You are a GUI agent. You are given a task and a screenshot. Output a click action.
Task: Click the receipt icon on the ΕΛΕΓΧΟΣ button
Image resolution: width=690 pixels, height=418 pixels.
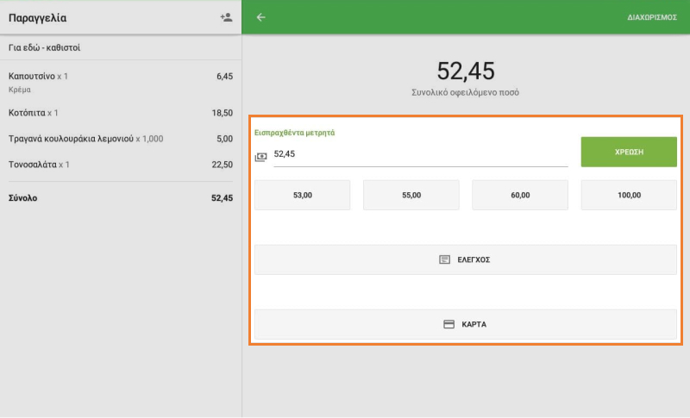[x=445, y=259]
